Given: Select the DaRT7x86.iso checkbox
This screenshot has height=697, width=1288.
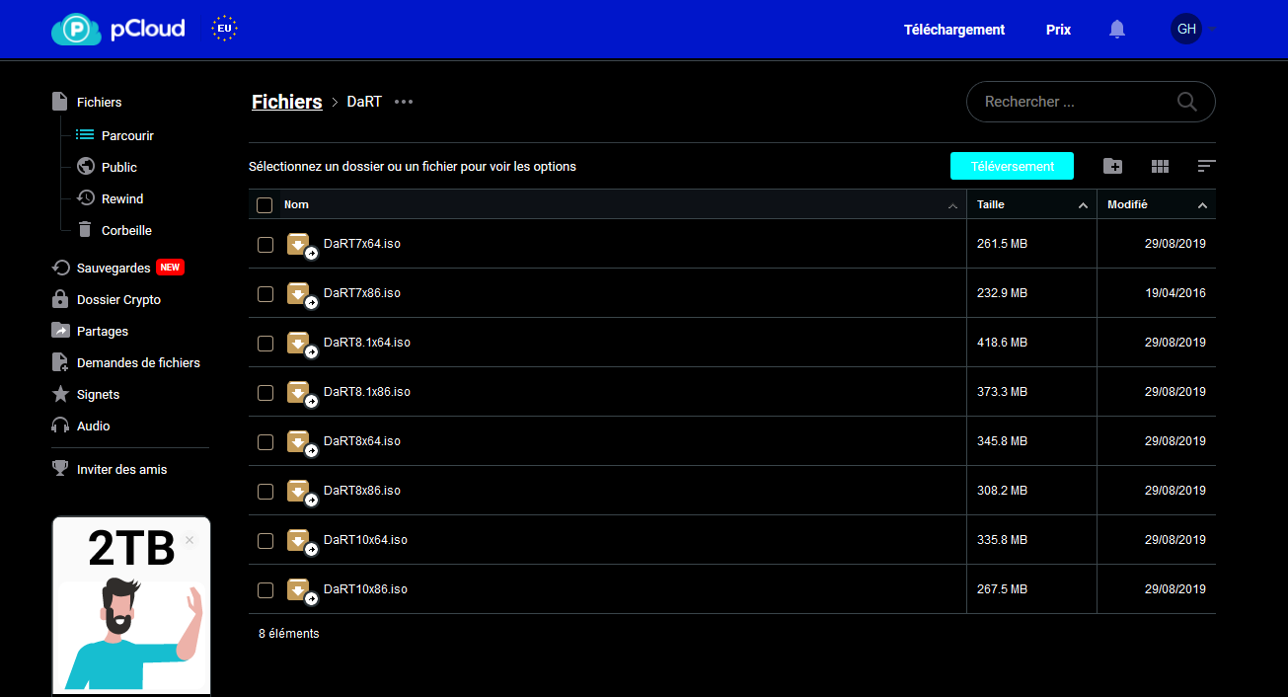Looking at the screenshot, I should 265,294.
